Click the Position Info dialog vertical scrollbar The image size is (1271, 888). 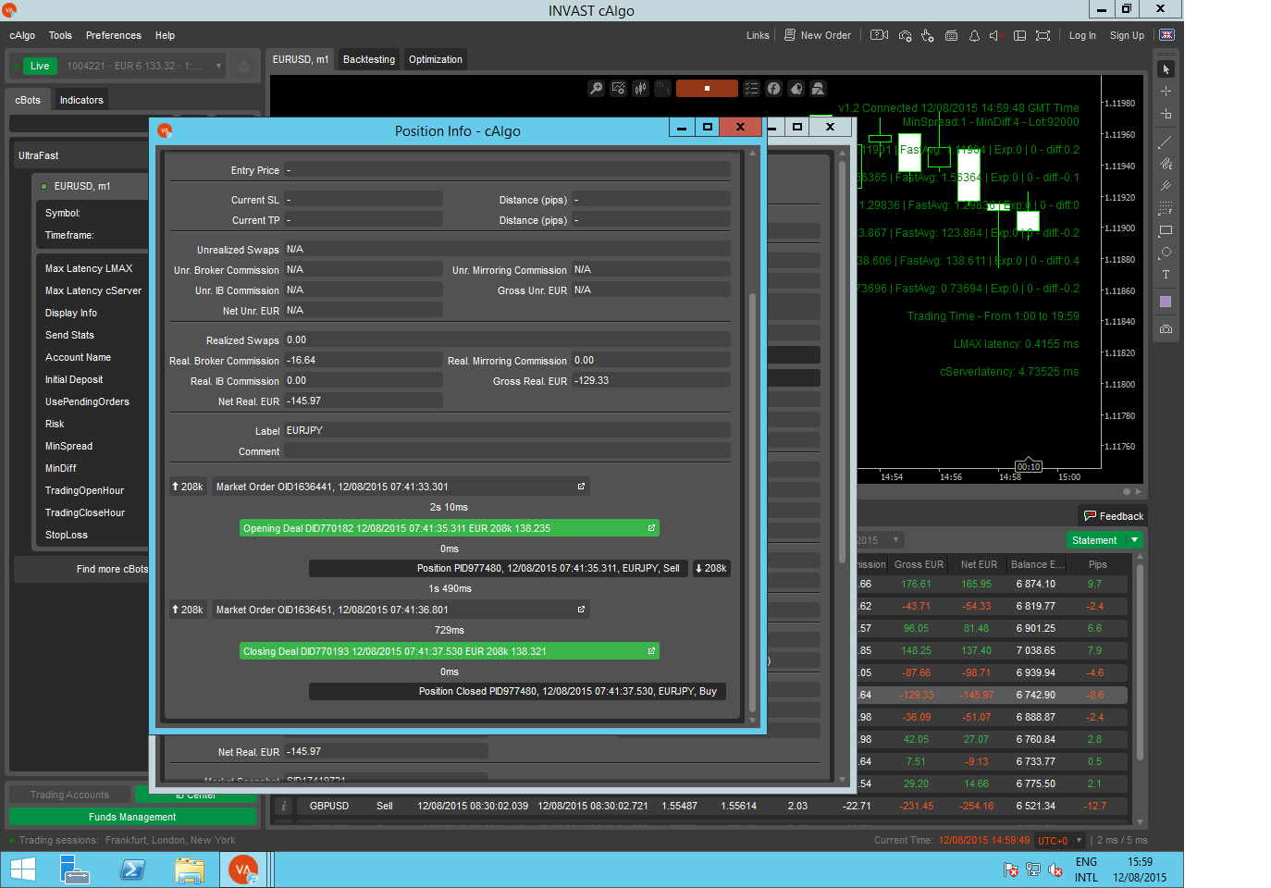tap(752, 503)
